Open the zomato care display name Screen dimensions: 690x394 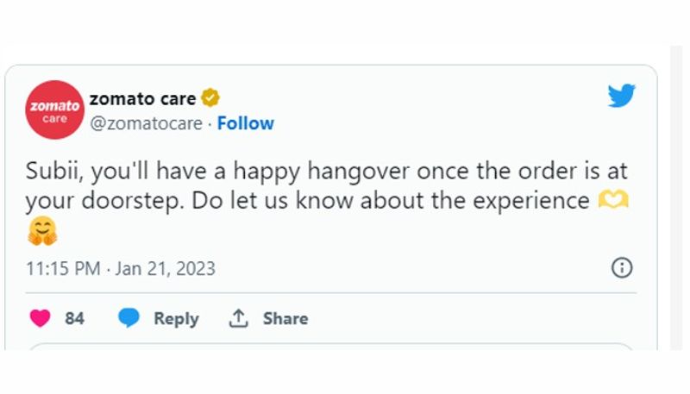click(x=141, y=98)
